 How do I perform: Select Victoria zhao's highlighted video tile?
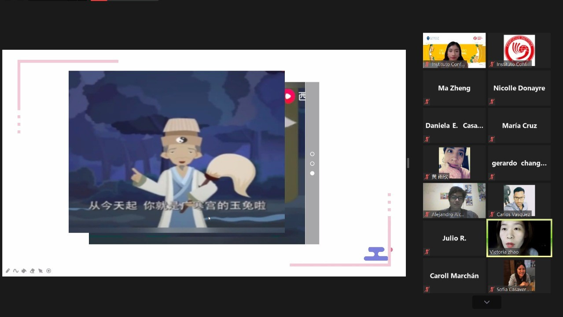click(519, 238)
